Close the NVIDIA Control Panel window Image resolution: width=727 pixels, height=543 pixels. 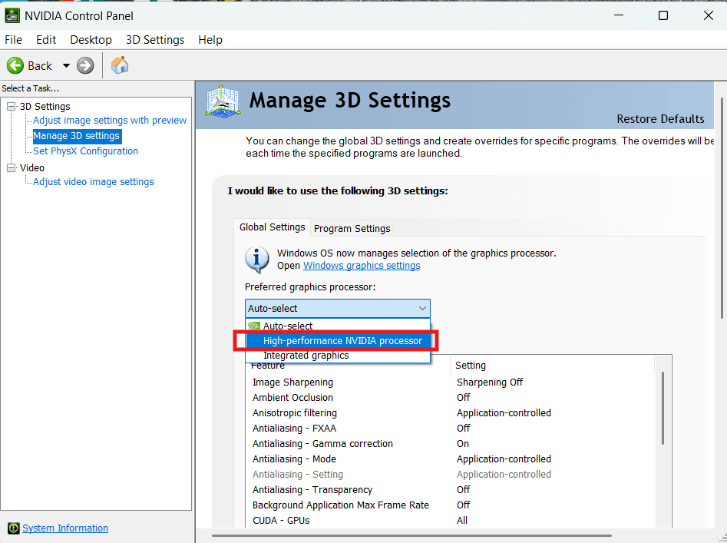(x=708, y=15)
